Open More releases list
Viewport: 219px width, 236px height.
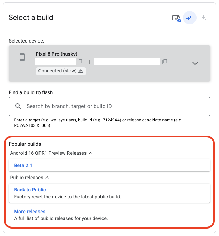pos(30,212)
